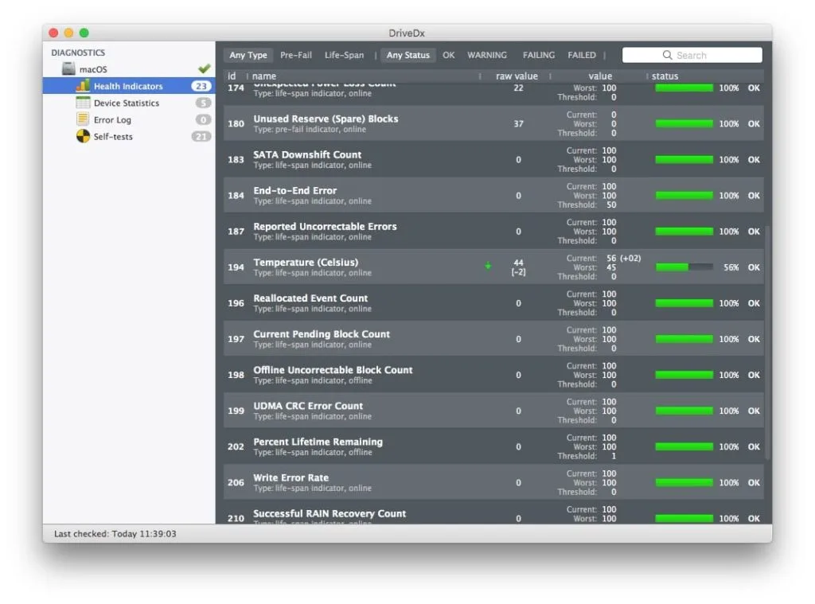Click the Error Log notepad icon
The width and height of the screenshot is (815, 604).
83,119
